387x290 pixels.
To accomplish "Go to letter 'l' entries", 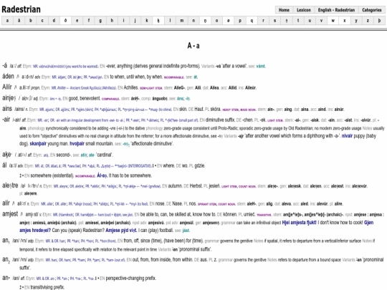I will pyautogui.click(x=170, y=21).
